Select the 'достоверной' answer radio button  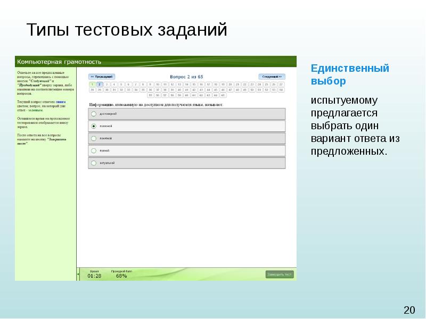(94, 114)
